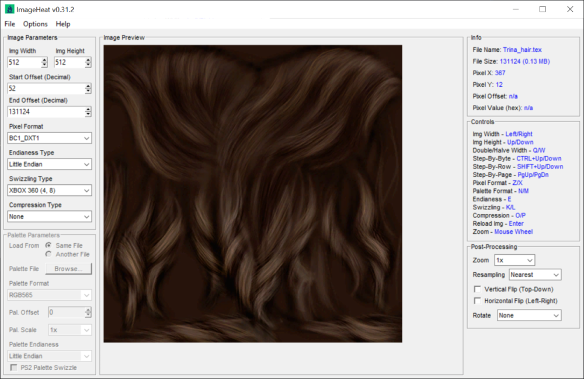
Task: Increase Pal. Offset with up arrow
Action: tap(88, 310)
